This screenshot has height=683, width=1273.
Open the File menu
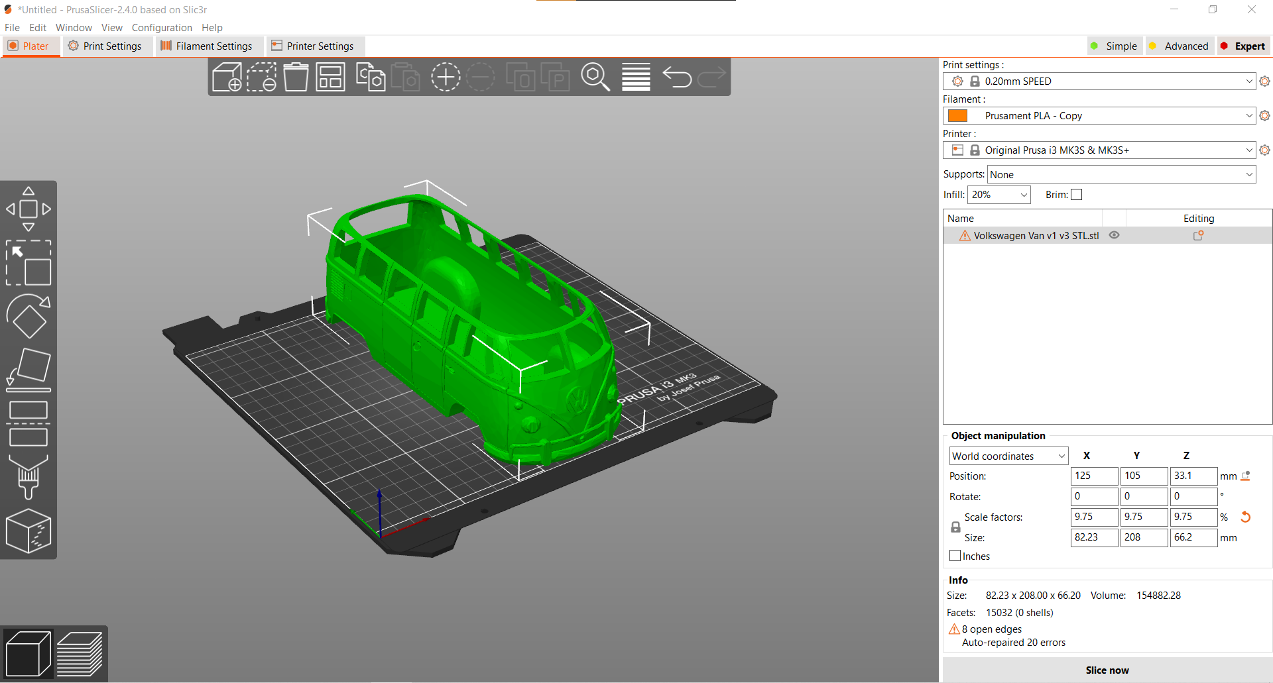(12, 27)
